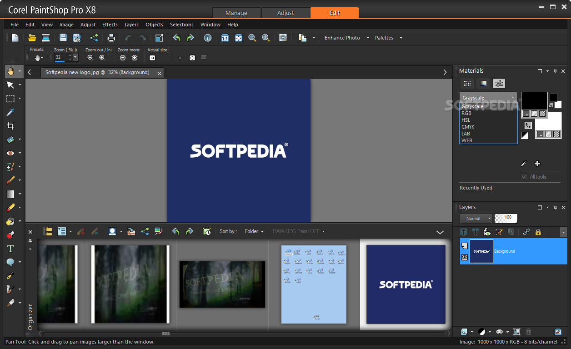Click the white background material swatch
The width and height of the screenshot is (571, 349).
click(548, 121)
